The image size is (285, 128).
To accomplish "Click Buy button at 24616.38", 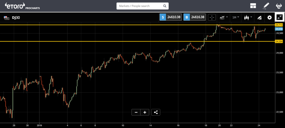I will 195,17.
